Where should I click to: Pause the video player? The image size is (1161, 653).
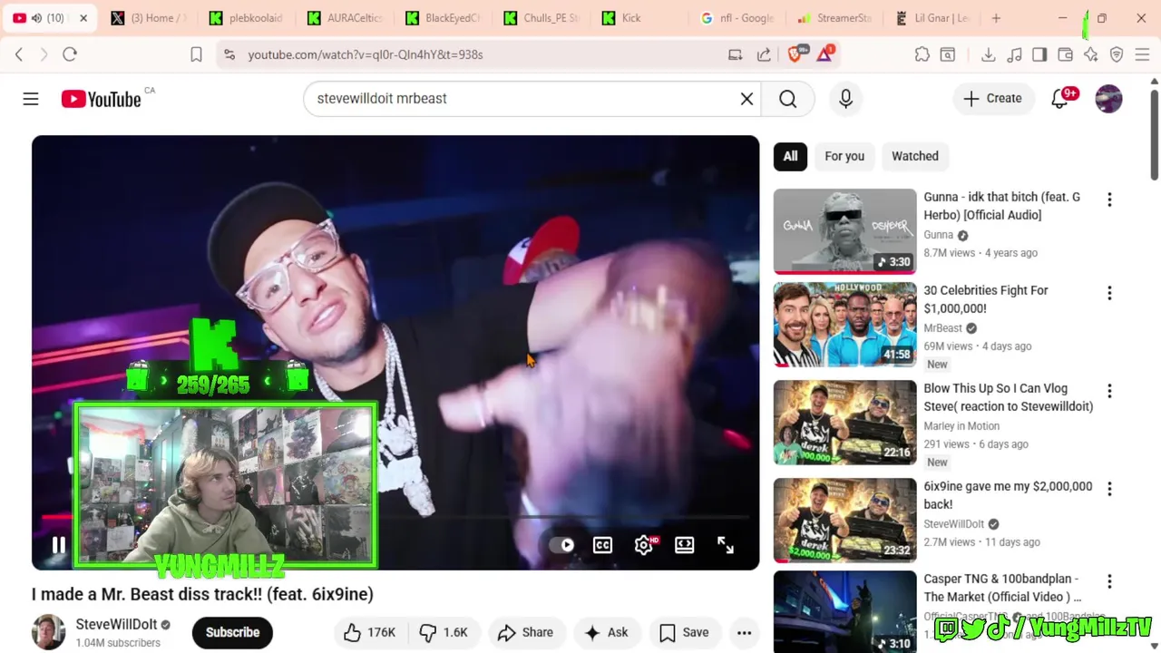[x=58, y=545]
